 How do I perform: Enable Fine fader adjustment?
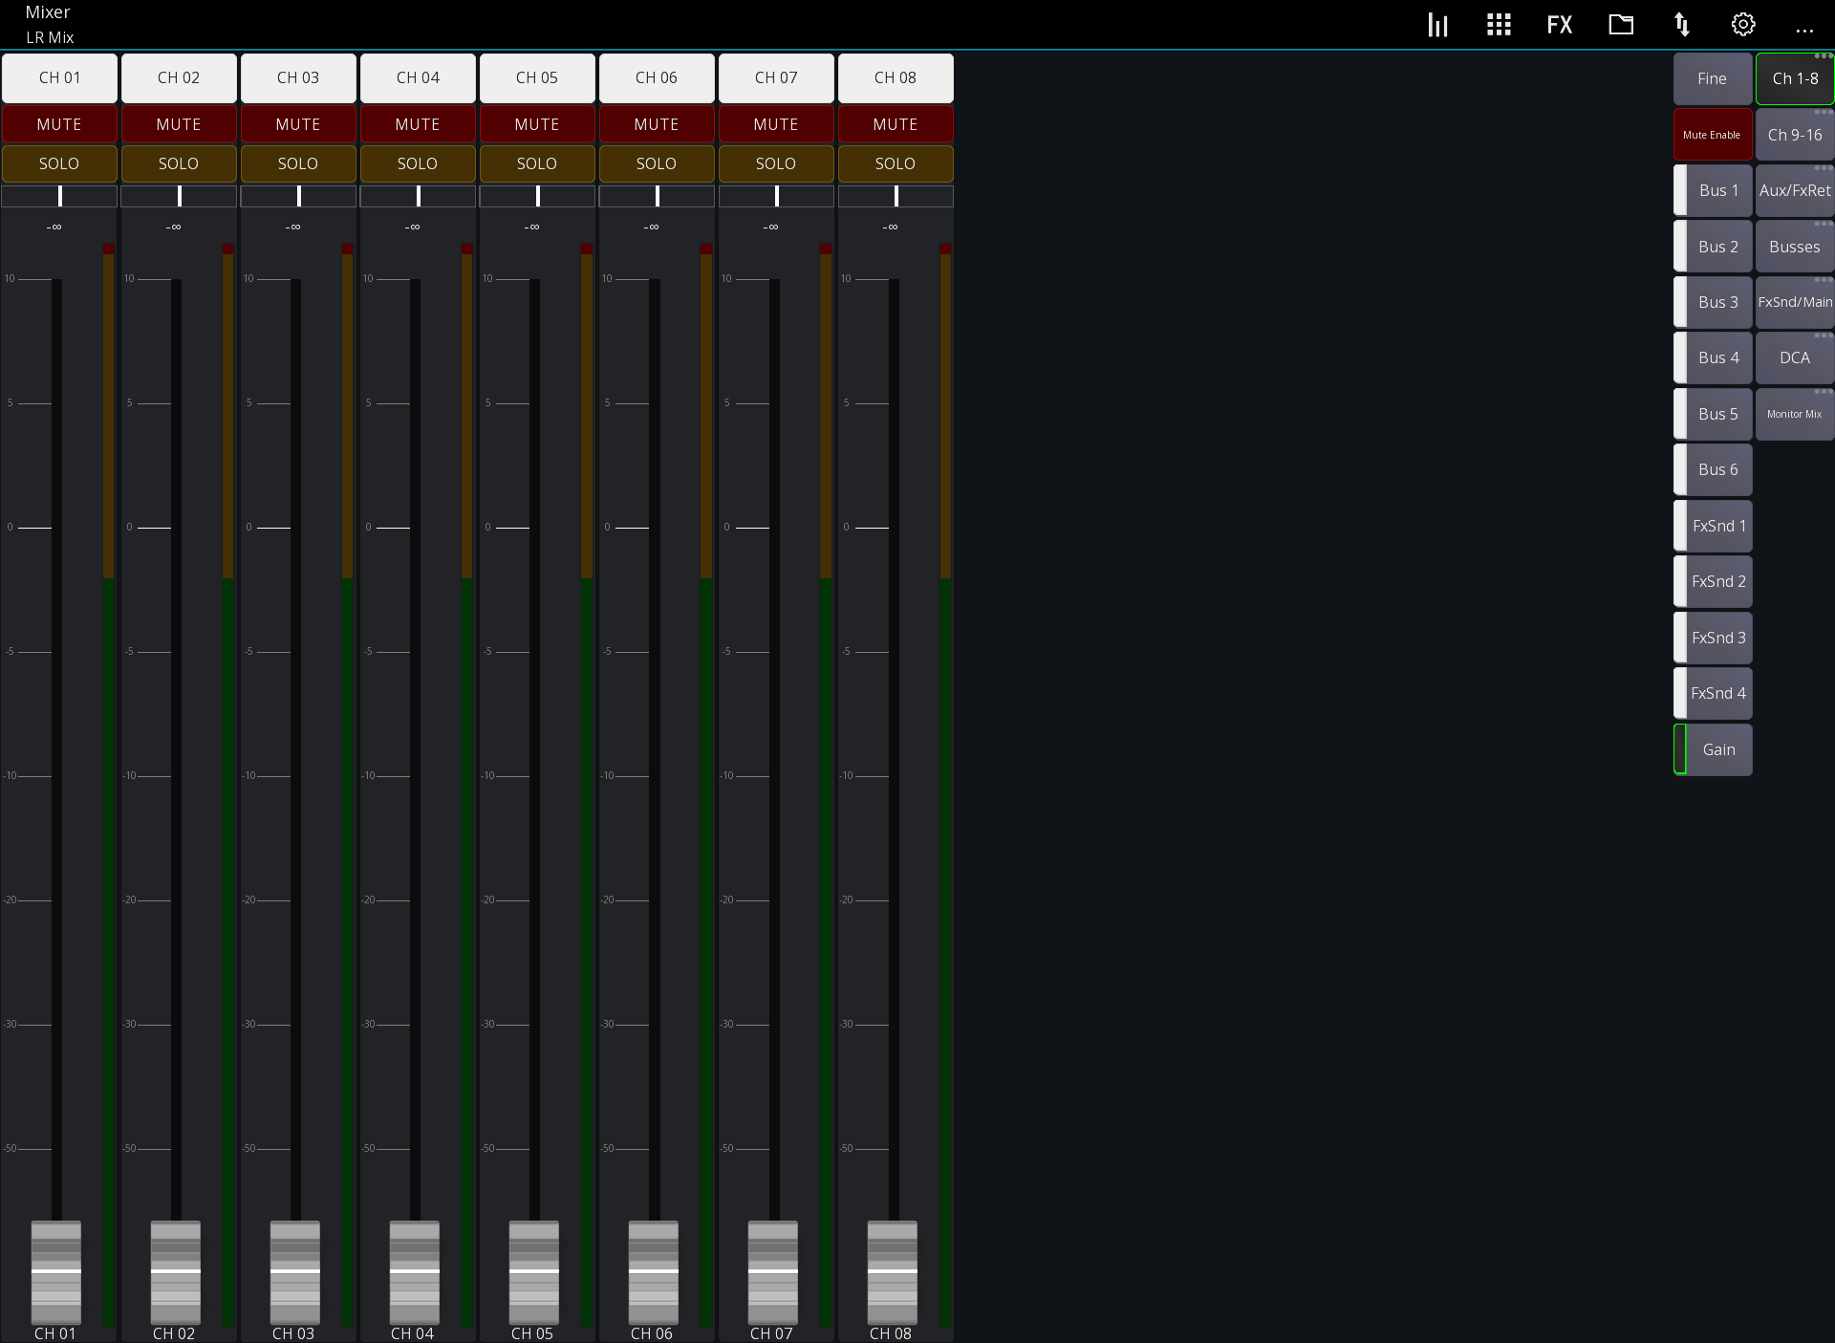(1713, 78)
